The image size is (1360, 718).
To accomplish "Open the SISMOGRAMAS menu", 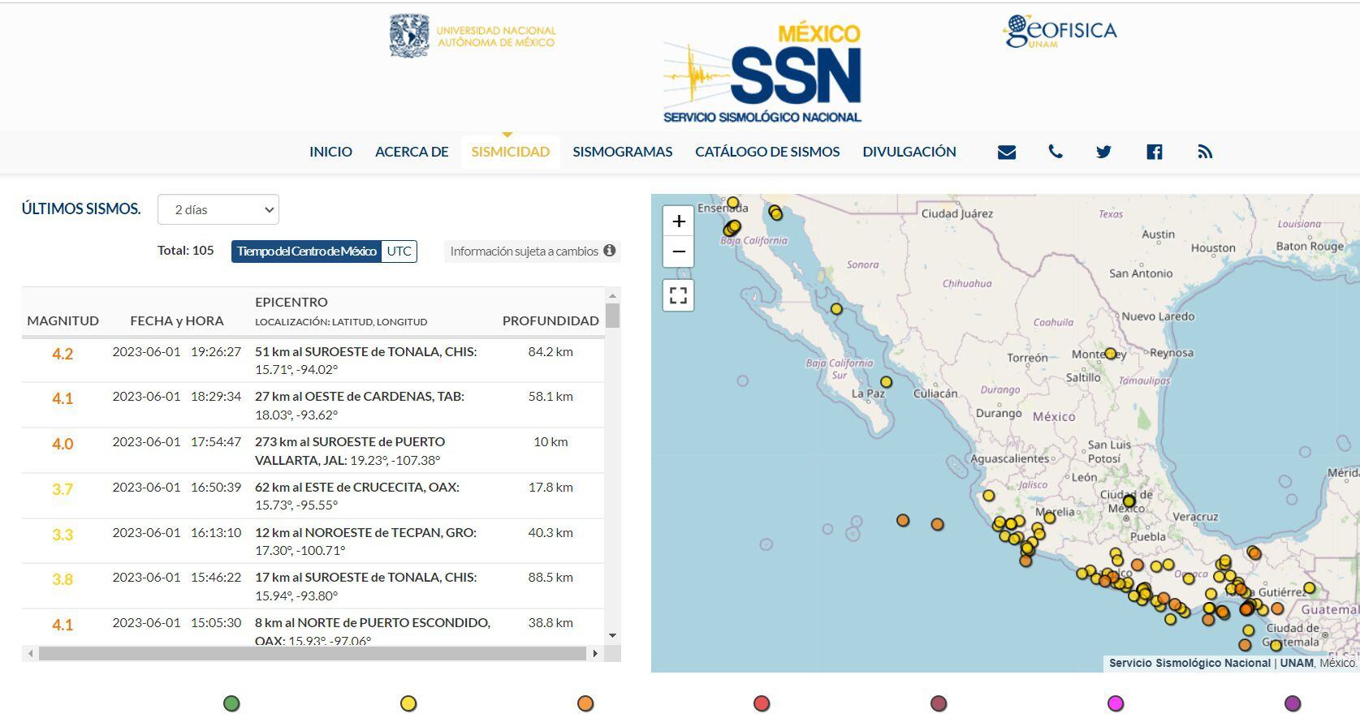I will pos(622,152).
